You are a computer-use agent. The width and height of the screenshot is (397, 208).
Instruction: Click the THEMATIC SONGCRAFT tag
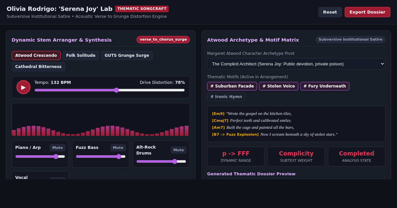[x=142, y=9]
